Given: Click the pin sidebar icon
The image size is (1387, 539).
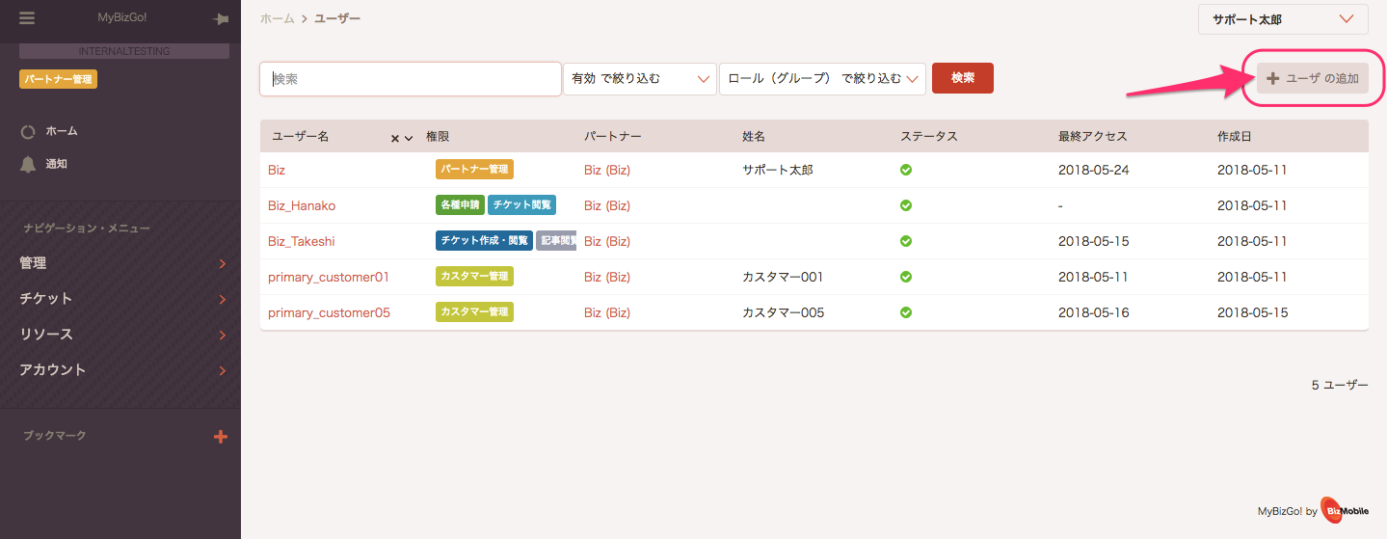Looking at the screenshot, I should coord(221,19).
